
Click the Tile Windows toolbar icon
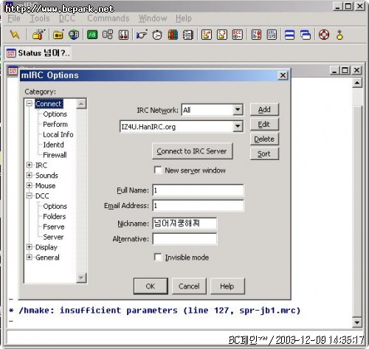pyautogui.click(x=290, y=35)
